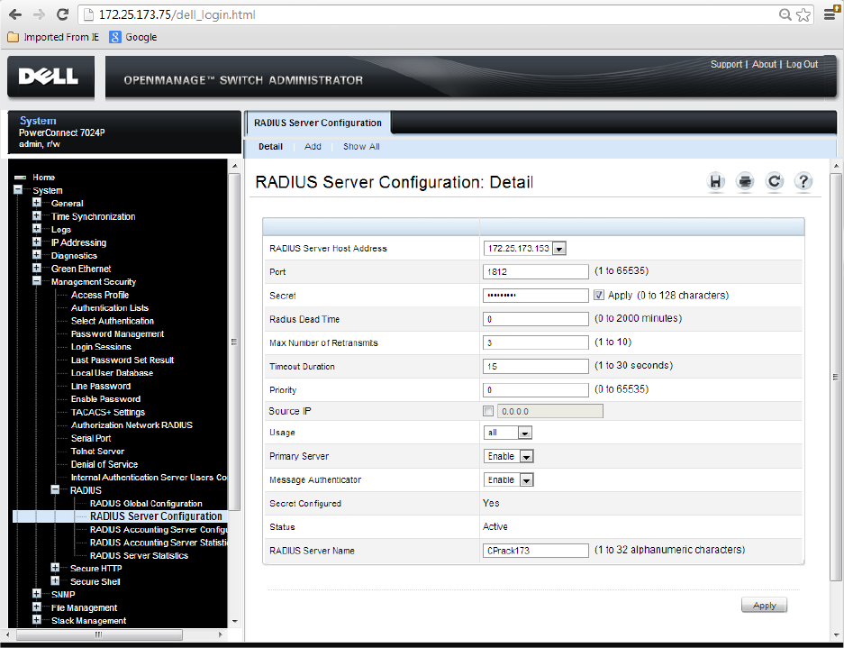Viewport: 844px width, 648px height.
Task: Click the RADIUS Server Name input field
Action: pyautogui.click(x=536, y=551)
